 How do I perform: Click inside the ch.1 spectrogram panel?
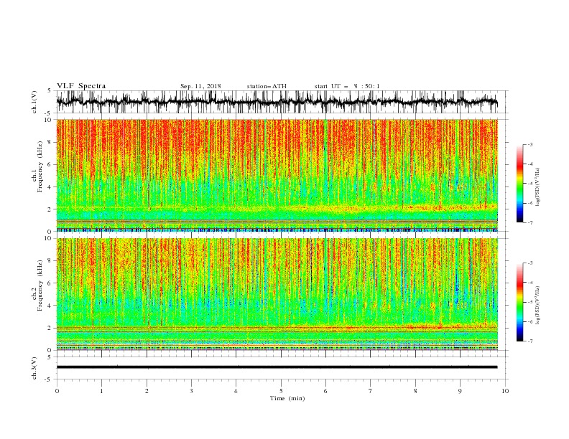pos(277,175)
